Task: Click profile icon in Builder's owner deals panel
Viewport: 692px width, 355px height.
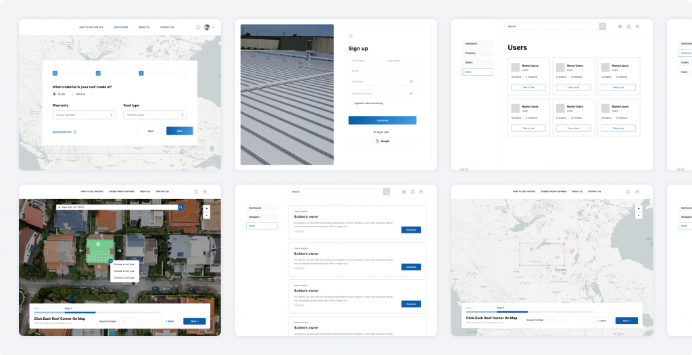Action: point(421,191)
